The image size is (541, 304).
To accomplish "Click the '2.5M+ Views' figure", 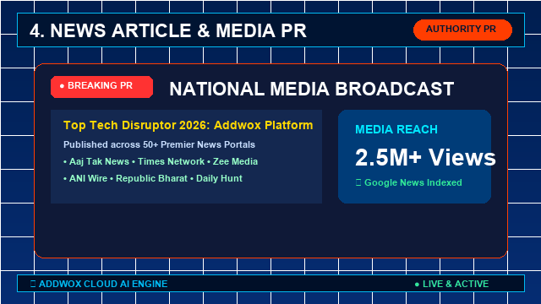I will pyautogui.click(x=425, y=157).
